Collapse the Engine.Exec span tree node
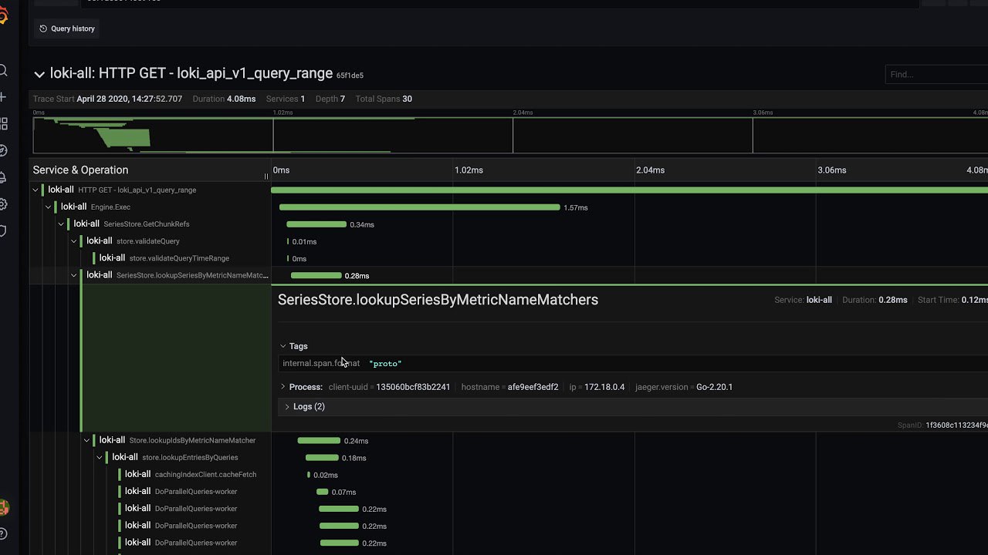The height and width of the screenshot is (555, 988). coord(48,207)
